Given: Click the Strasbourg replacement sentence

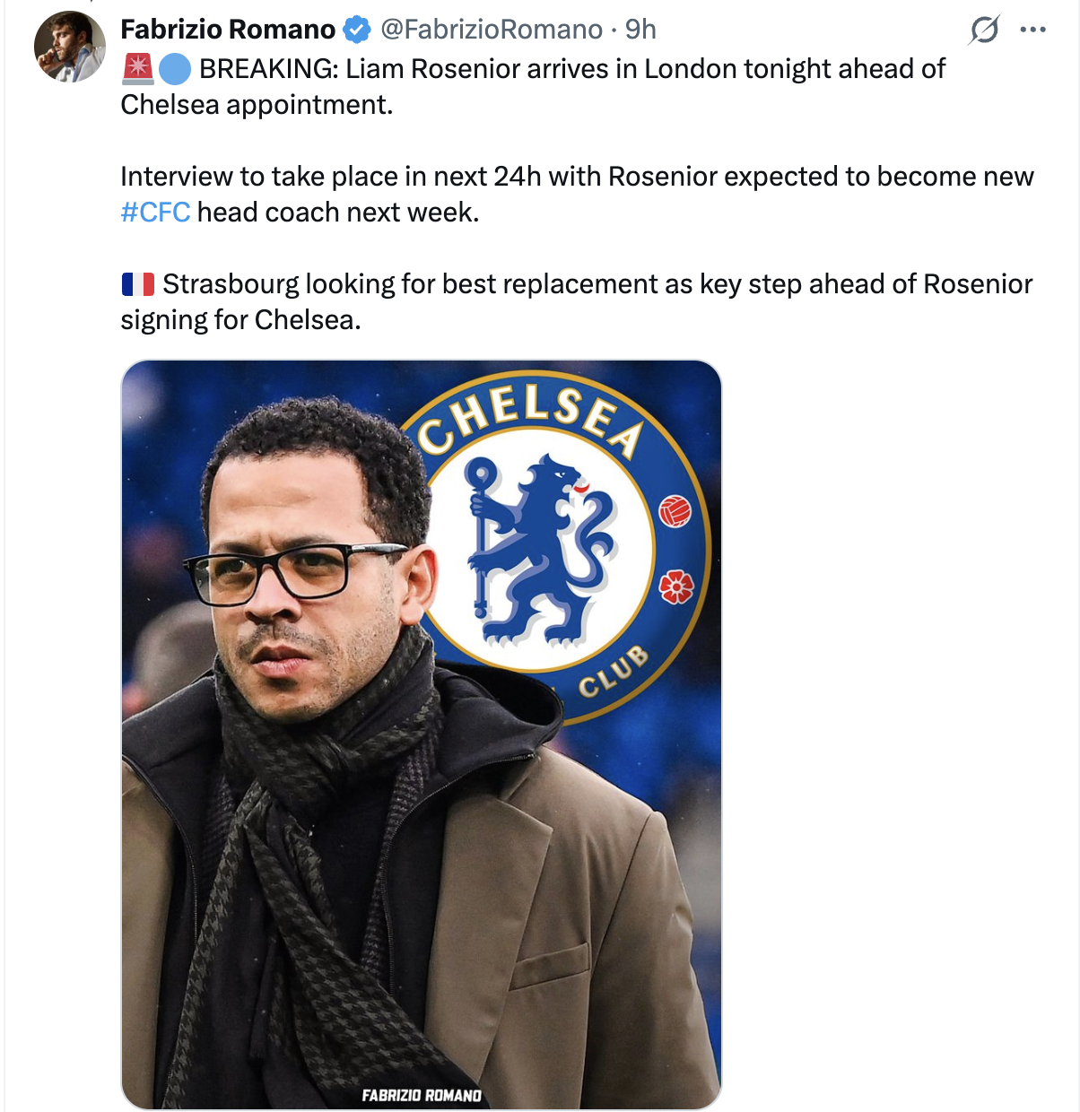Looking at the screenshot, I should point(597,284).
